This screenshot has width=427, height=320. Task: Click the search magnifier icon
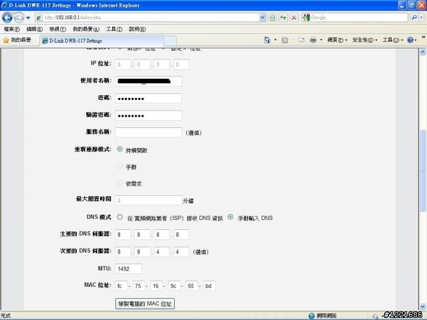click(x=414, y=18)
